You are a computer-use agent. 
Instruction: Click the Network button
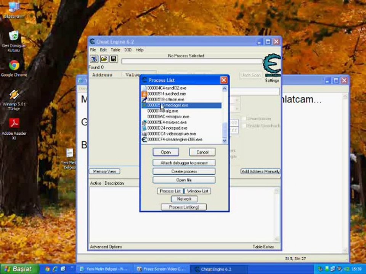pos(184,199)
